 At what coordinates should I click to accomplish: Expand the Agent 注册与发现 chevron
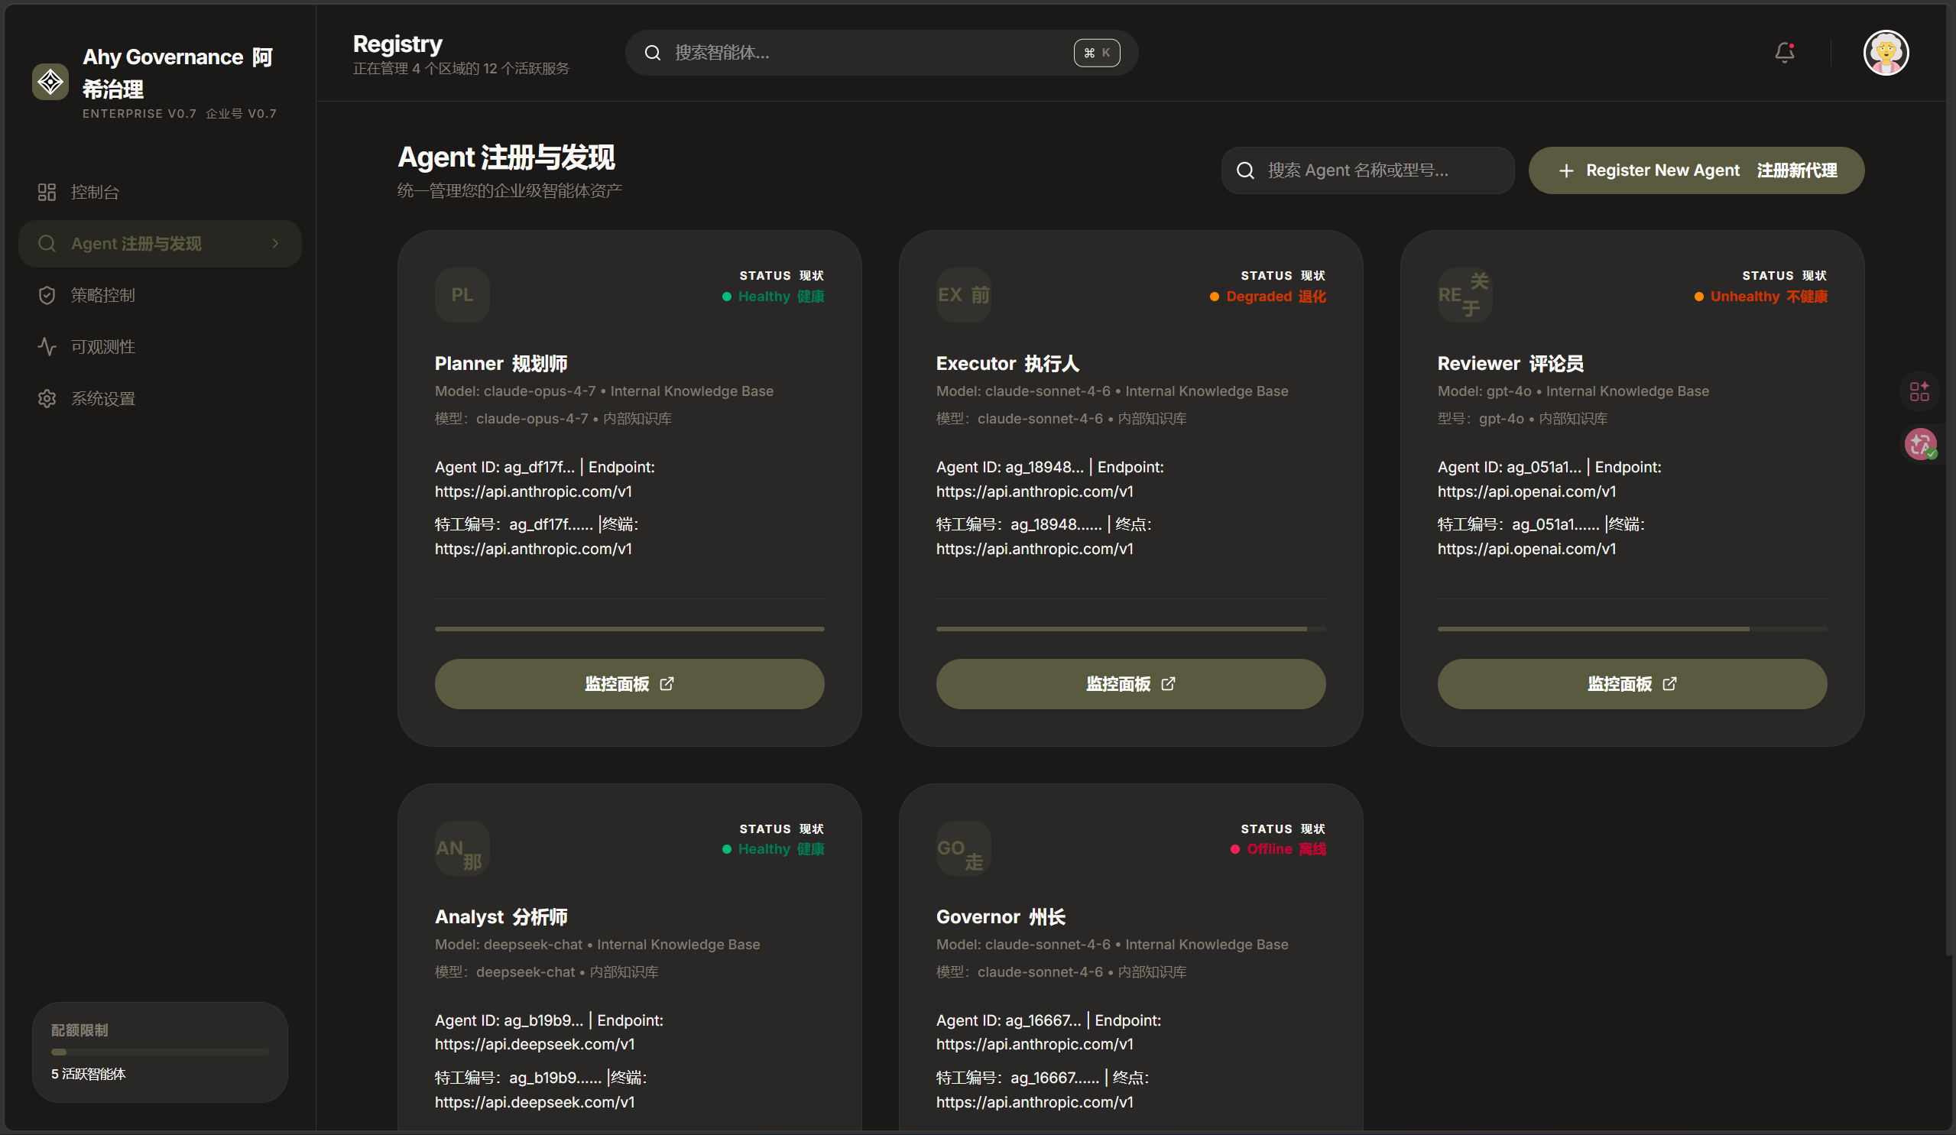[274, 244]
